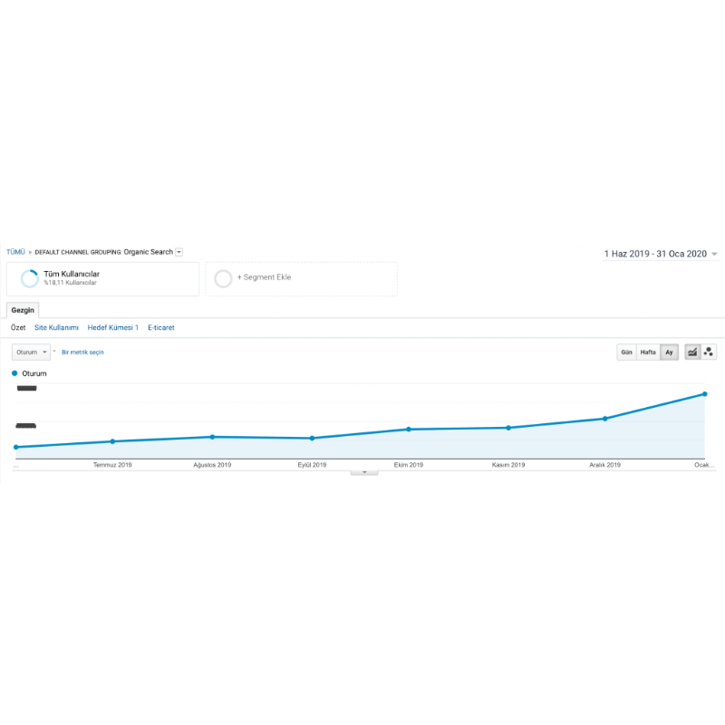
Task: Switch to motion chart bubbles icon
Action: 709,352
